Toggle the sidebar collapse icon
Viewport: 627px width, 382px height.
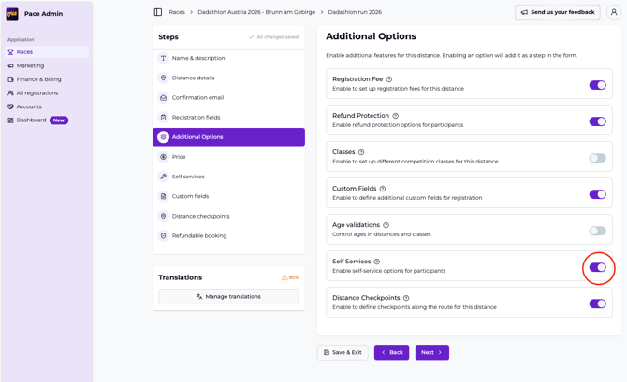pos(158,12)
